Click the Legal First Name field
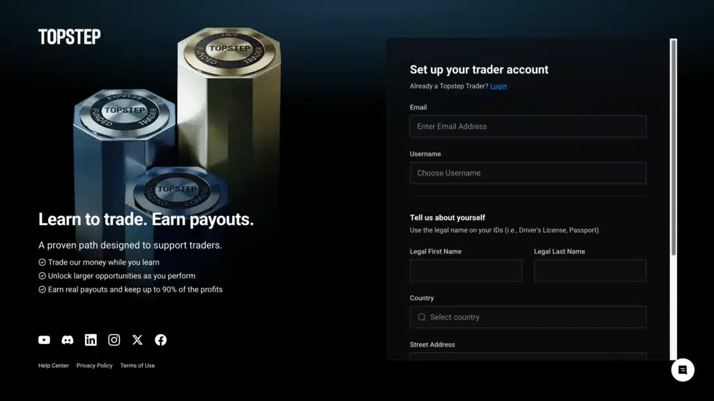This screenshot has height=401, width=714. coord(466,271)
